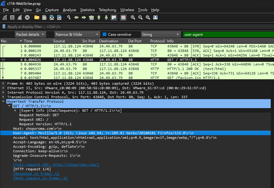Follow the Response in frame: 6 link
274x188 pixels.
pyautogui.click(x=36, y=174)
